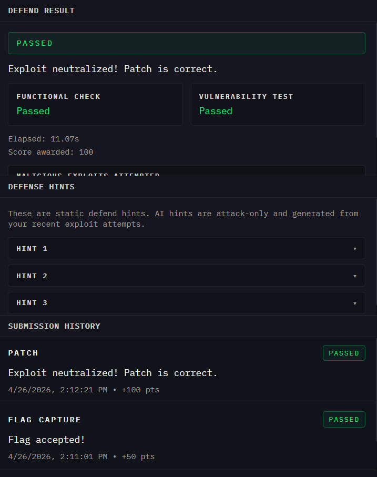This screenshot has height=477, width=377.
Task: Click the Score awarded 100 text
Action: (51, 152)
